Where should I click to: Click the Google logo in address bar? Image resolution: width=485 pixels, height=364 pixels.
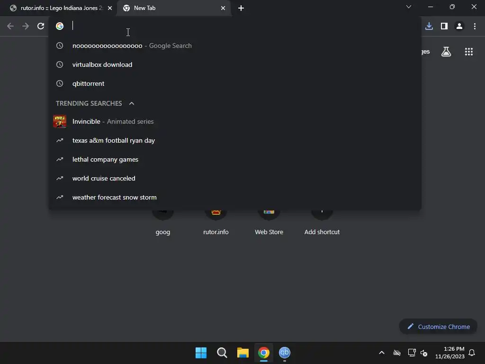point(60,26)
